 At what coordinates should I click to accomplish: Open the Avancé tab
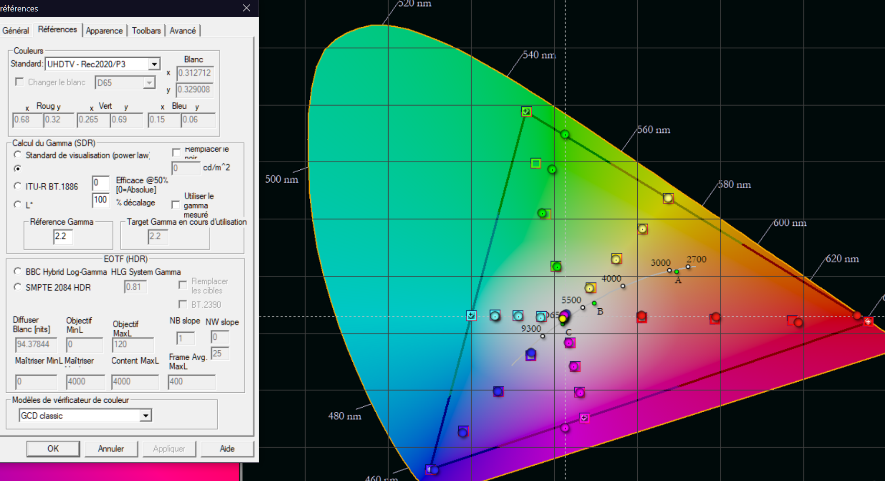[182, 31]
